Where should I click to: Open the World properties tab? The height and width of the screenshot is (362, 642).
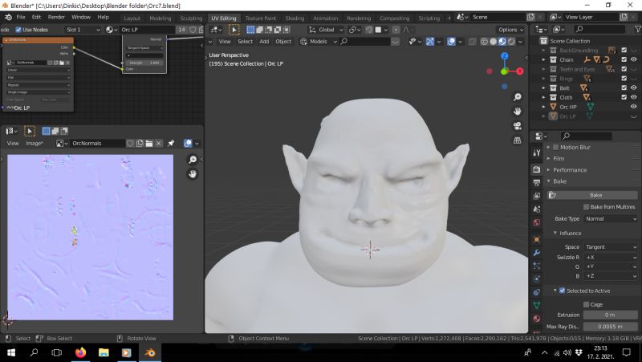click(537, 223)
